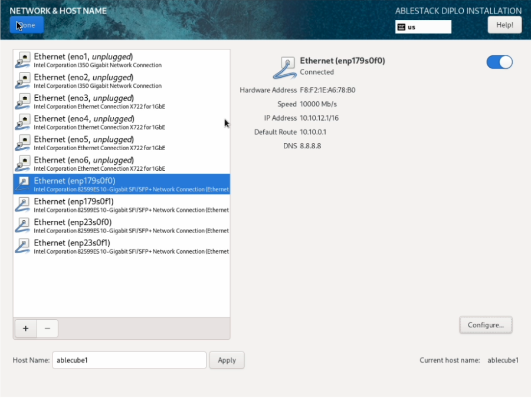Screen dimensions: 531x398
Task: Open Configure... for the selected interface
Action: click(486, 325)
